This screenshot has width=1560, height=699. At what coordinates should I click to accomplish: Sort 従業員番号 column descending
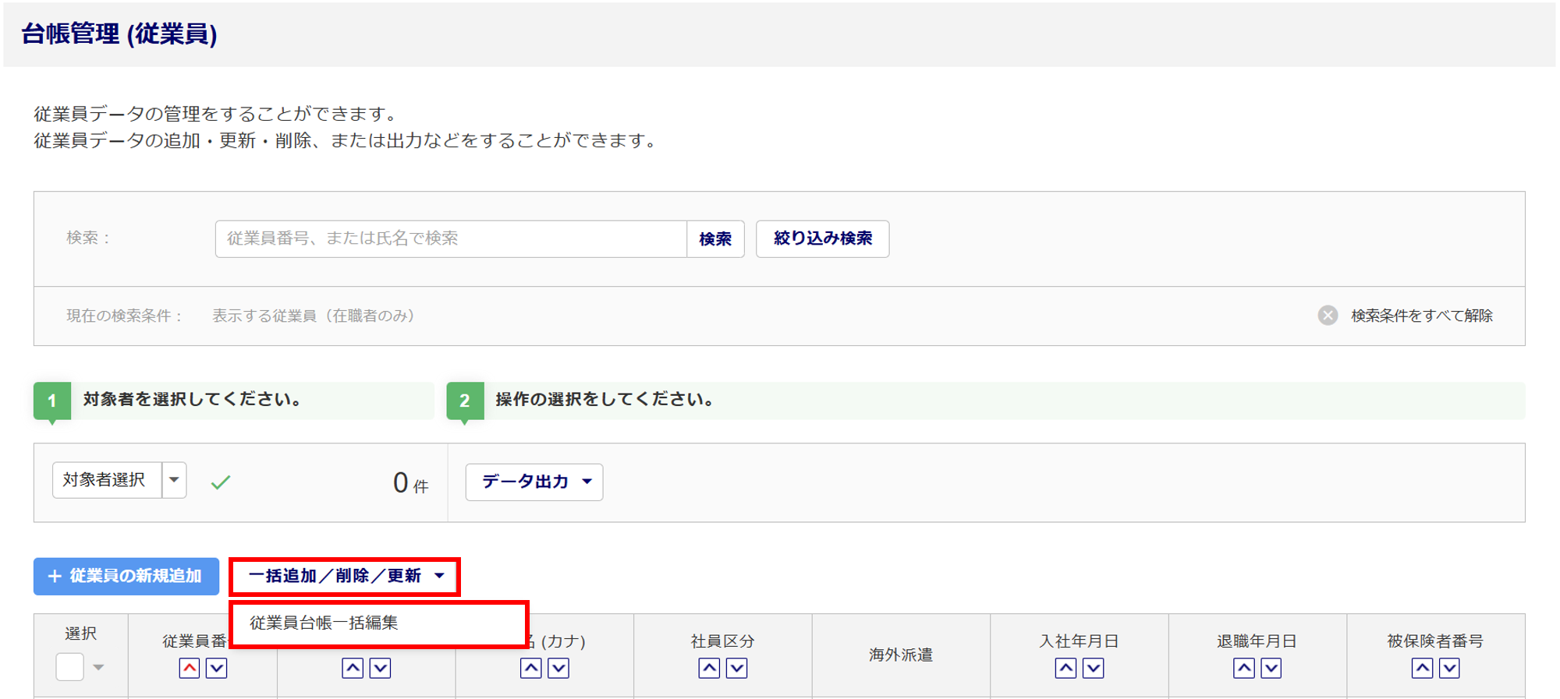[x=217, y=668]
